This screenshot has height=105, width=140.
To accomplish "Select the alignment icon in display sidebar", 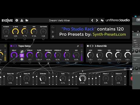I will tap(53, 36).
